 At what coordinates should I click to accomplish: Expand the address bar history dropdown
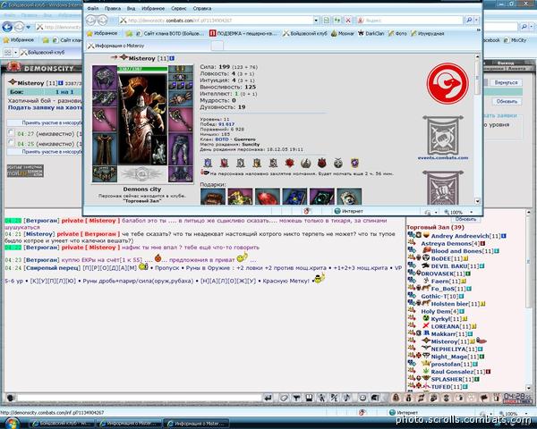point(316,21)
